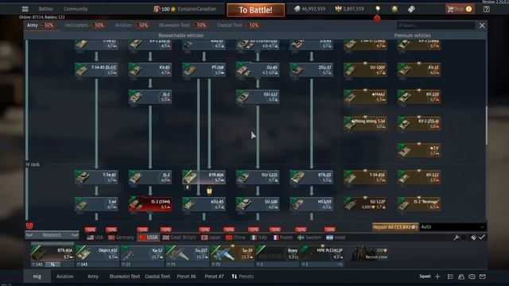Open the Community menu
This screenshot has width=509, height=286.
point(76,9)
